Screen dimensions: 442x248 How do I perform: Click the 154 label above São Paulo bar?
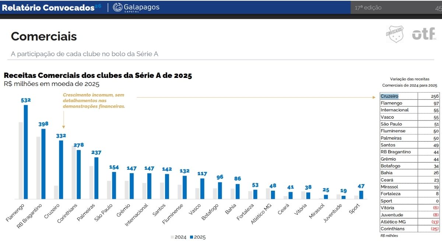tap(114, 167)
